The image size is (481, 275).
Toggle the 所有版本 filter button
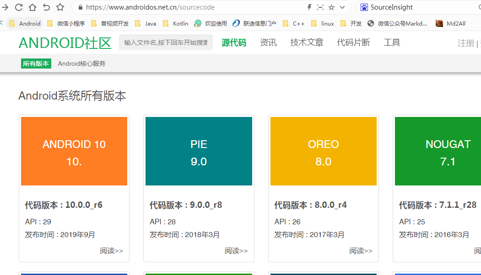(x=36, y=63)
